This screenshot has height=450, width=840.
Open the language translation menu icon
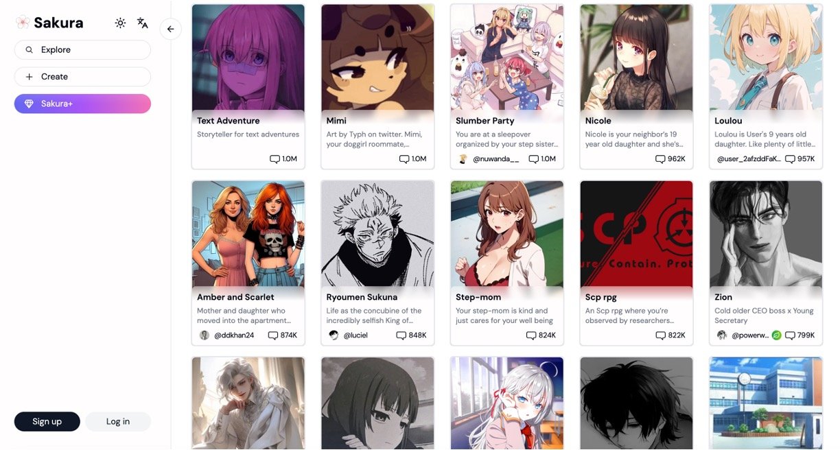click(x=143, y=23)
